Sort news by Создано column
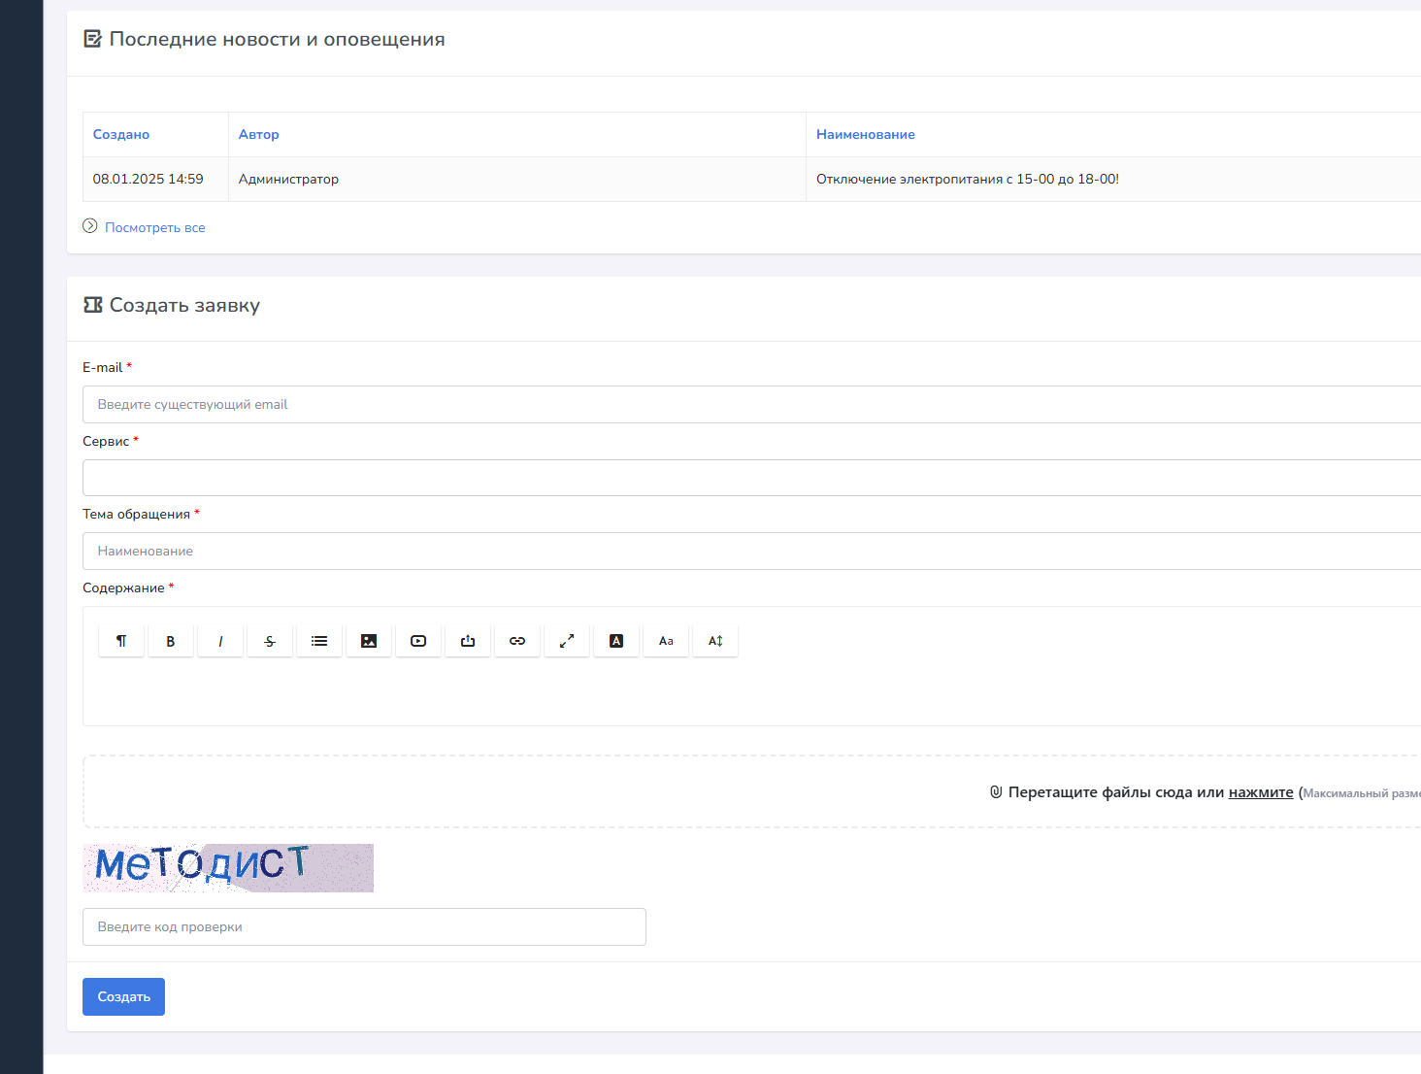Screen dimensions: 1421x1074 tap(121, 135)
